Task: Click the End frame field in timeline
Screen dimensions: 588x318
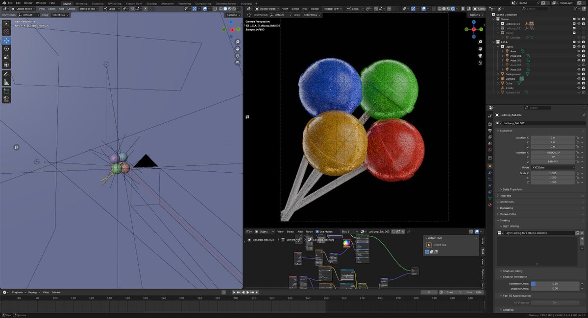Action: click(473, 292)
